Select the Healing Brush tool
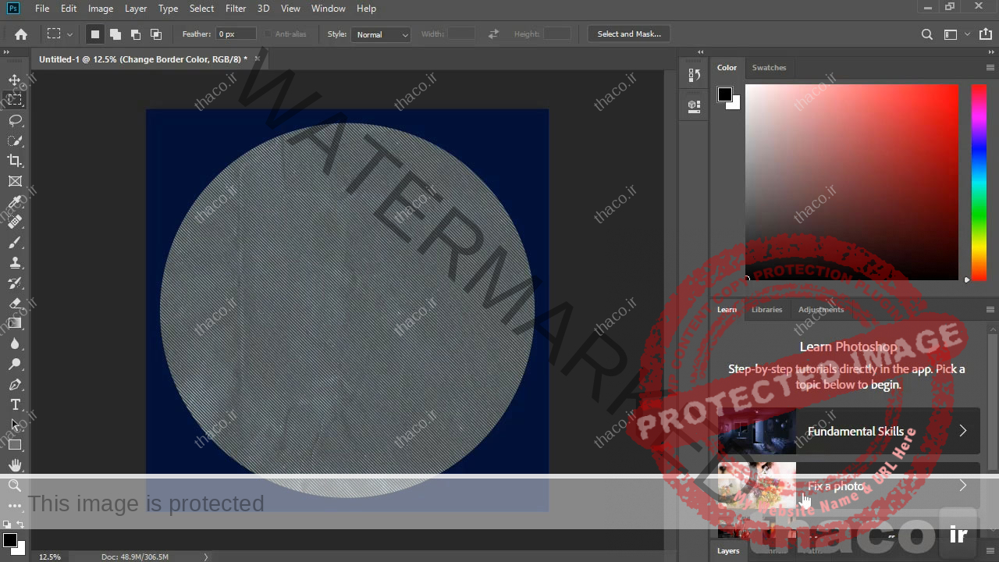Image resolution: width=999 pixels, height=562 pixels. (x=15, y=222)
